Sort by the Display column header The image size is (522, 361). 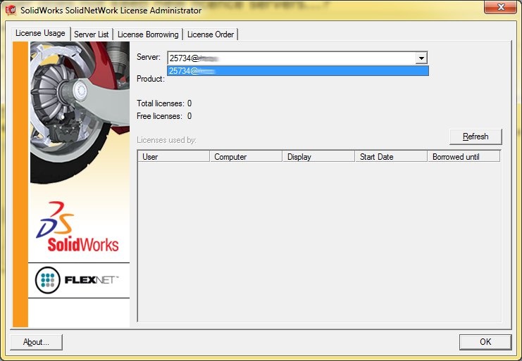click(x=318, y=156)
